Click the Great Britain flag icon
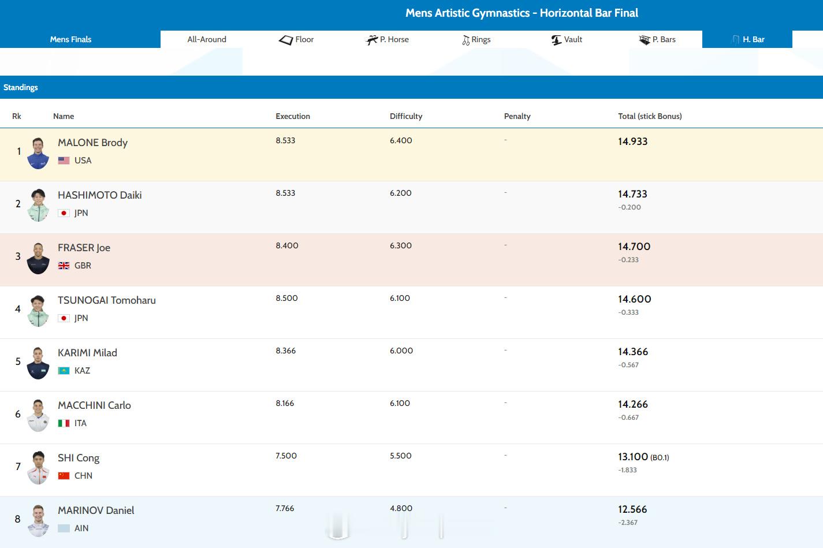 click(64, 266)
